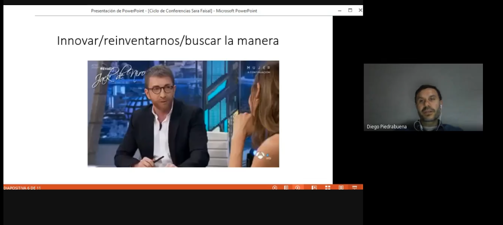Click the presenter with glasses in video

point(164,115)
